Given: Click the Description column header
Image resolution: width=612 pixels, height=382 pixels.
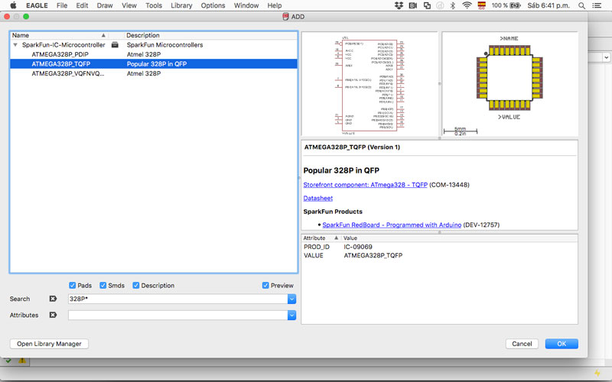Looking at the screenshot, I should pyautogui.click(x=211, y=35).
